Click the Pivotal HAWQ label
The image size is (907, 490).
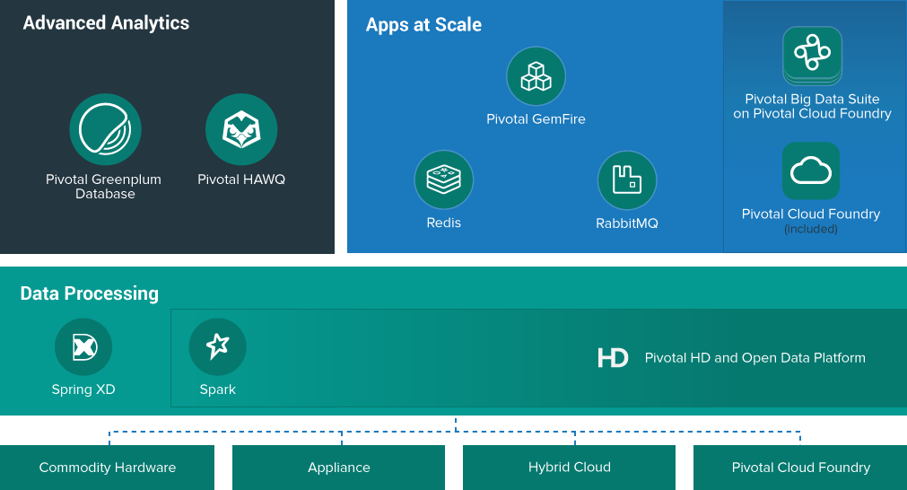[x=241, y=179]
